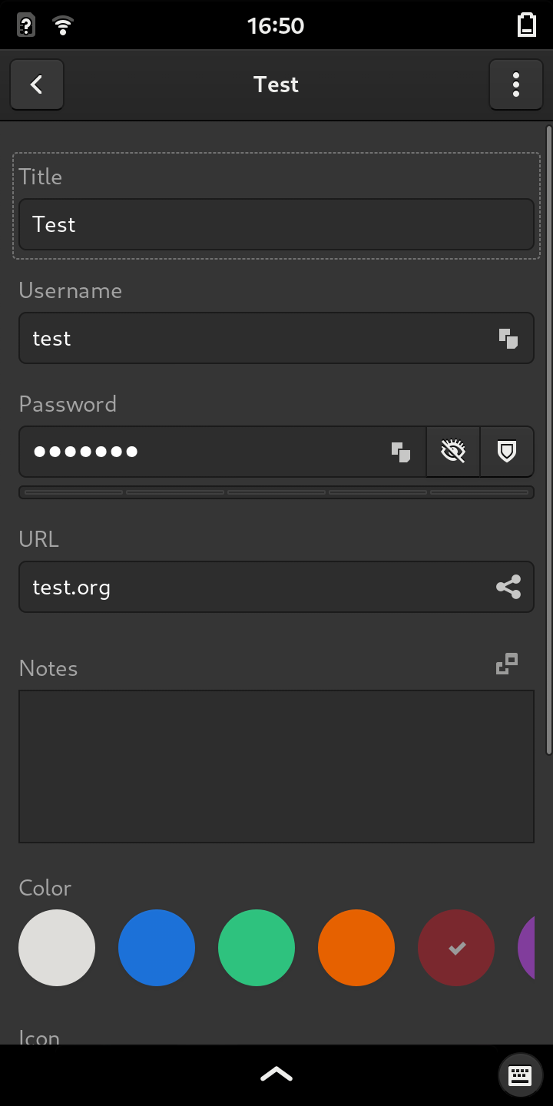Open the three-dot entry menu
The width and height of the screenshot is (553, 1106).
[x=515, y=84]
